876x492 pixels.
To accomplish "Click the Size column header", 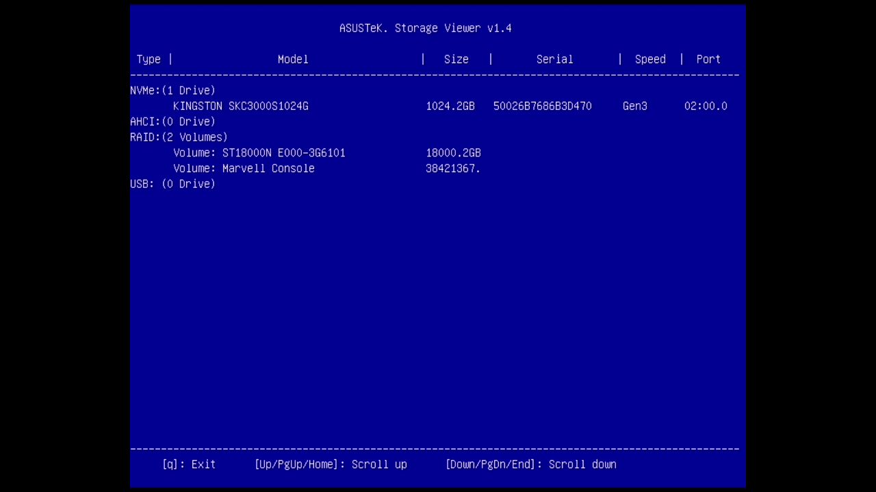I will 456,59.
